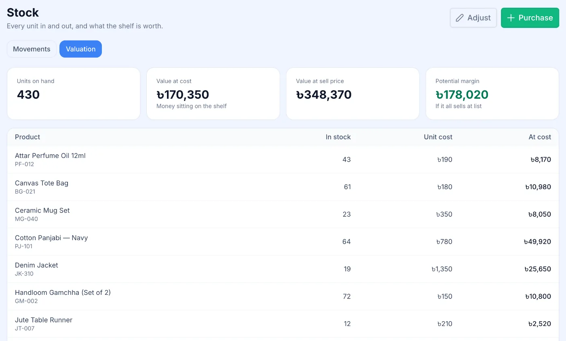
Task: Click Denim Jacket unit cost ৳1,350
Action: point(442,269)
